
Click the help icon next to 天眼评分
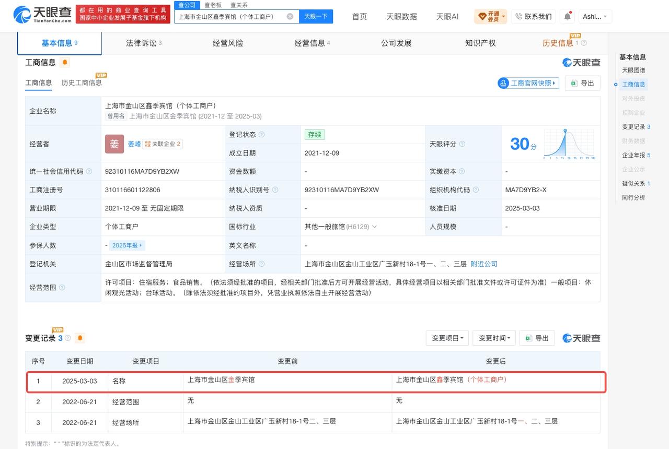(462, 144)
